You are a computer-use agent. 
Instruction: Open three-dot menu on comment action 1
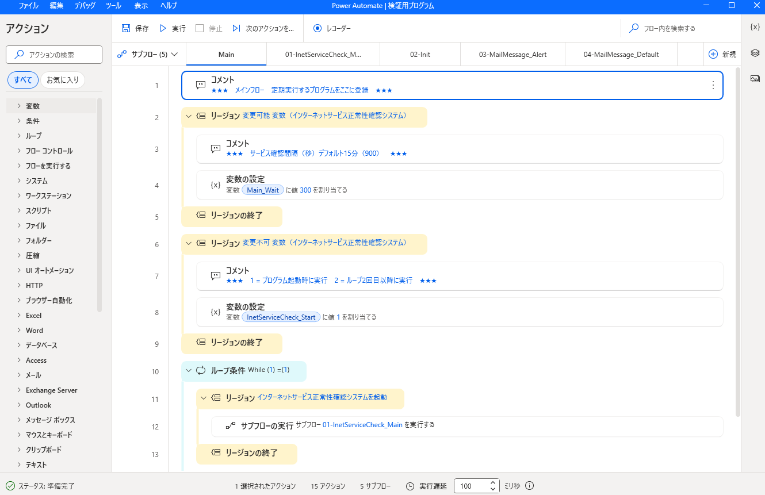point(713,85)
